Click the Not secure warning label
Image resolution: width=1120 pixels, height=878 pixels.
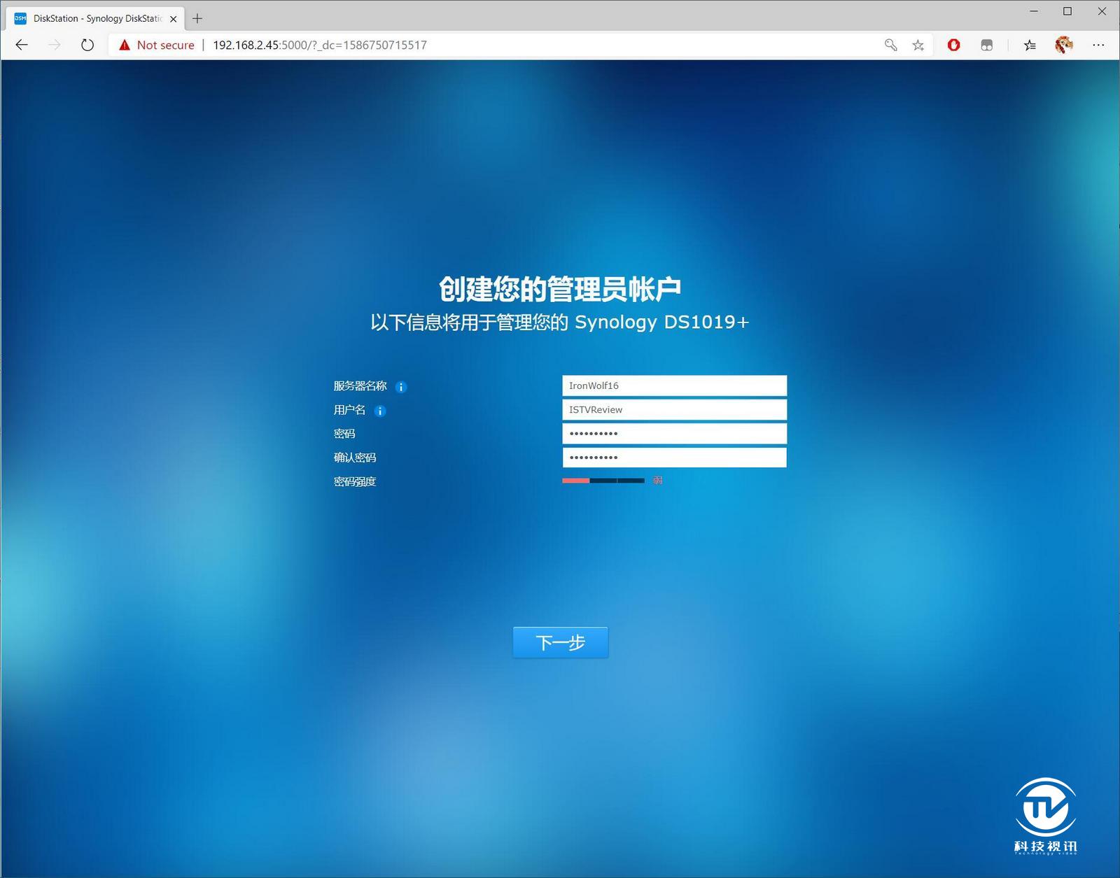[155, 45]
